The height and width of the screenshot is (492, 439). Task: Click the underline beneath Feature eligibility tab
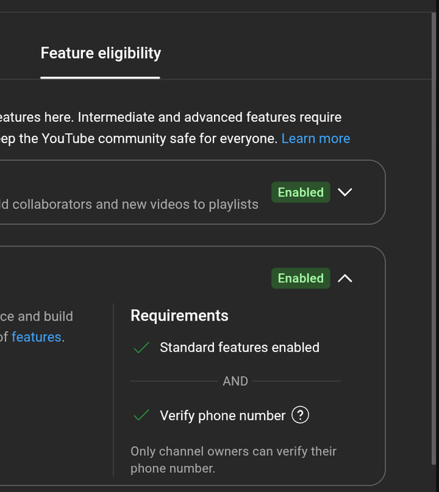(100, 77)
